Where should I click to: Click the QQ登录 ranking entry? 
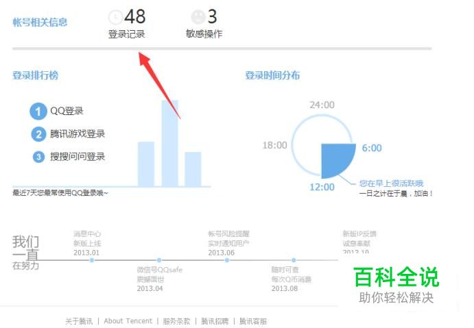(67, 111)
